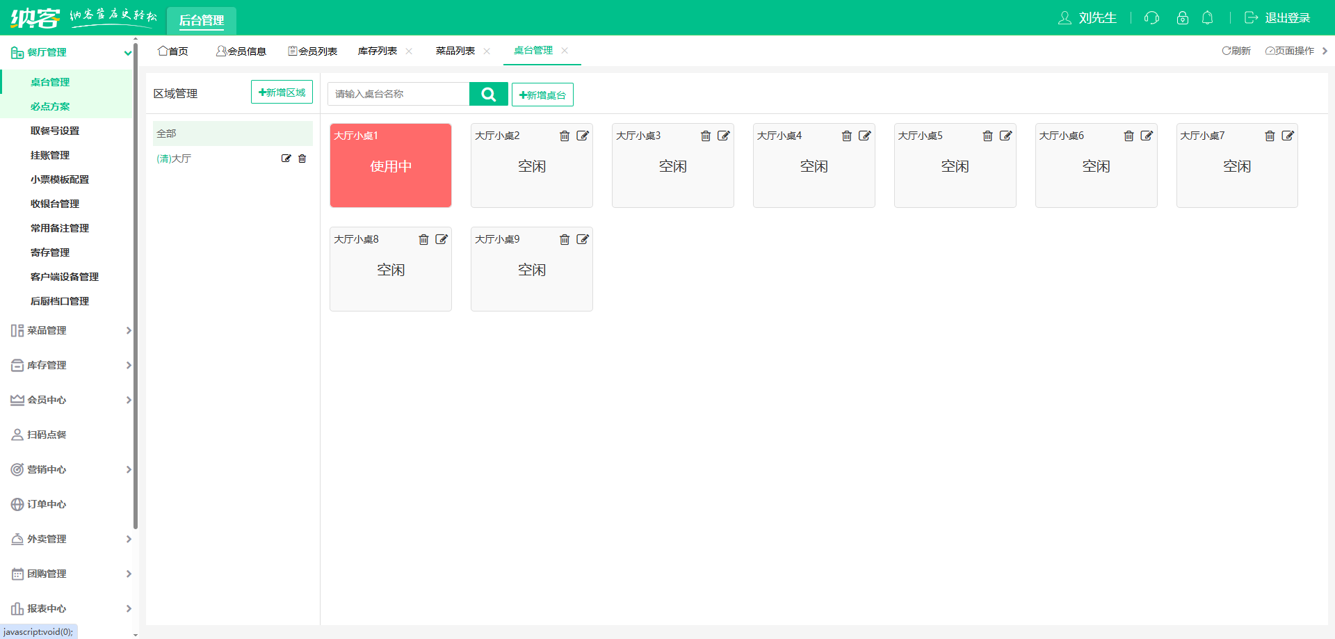Edit table 大厅小桌7 with pencil icon
1335x639 pixels.
(1288, 136)
